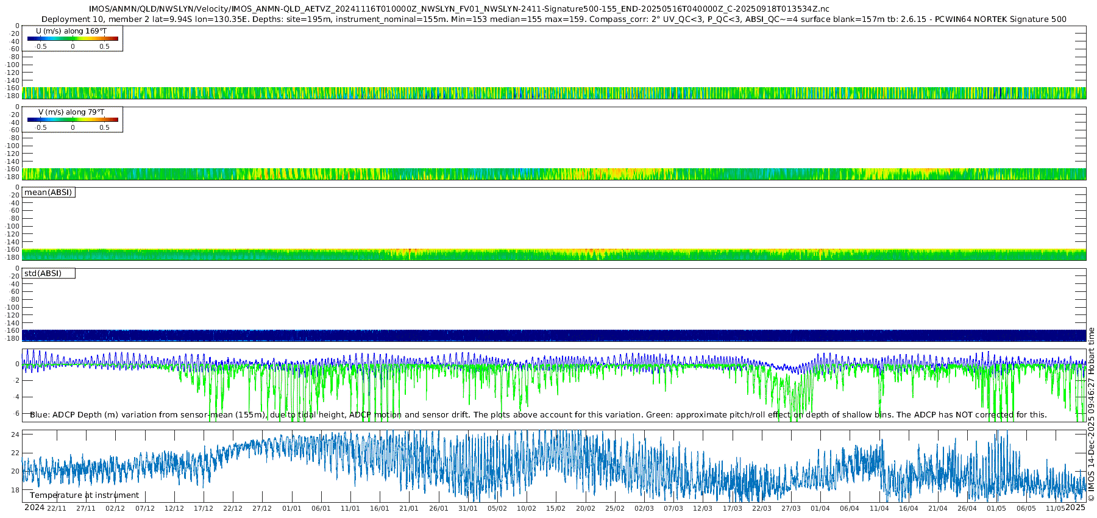Viewport: 1097px width, 518px height.
Task: Click the 2025 year label
Action: tap(1076, 508)
